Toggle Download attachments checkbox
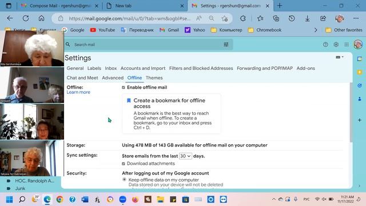The height and width of the screenshot is (206, 366). pos(124,164)
